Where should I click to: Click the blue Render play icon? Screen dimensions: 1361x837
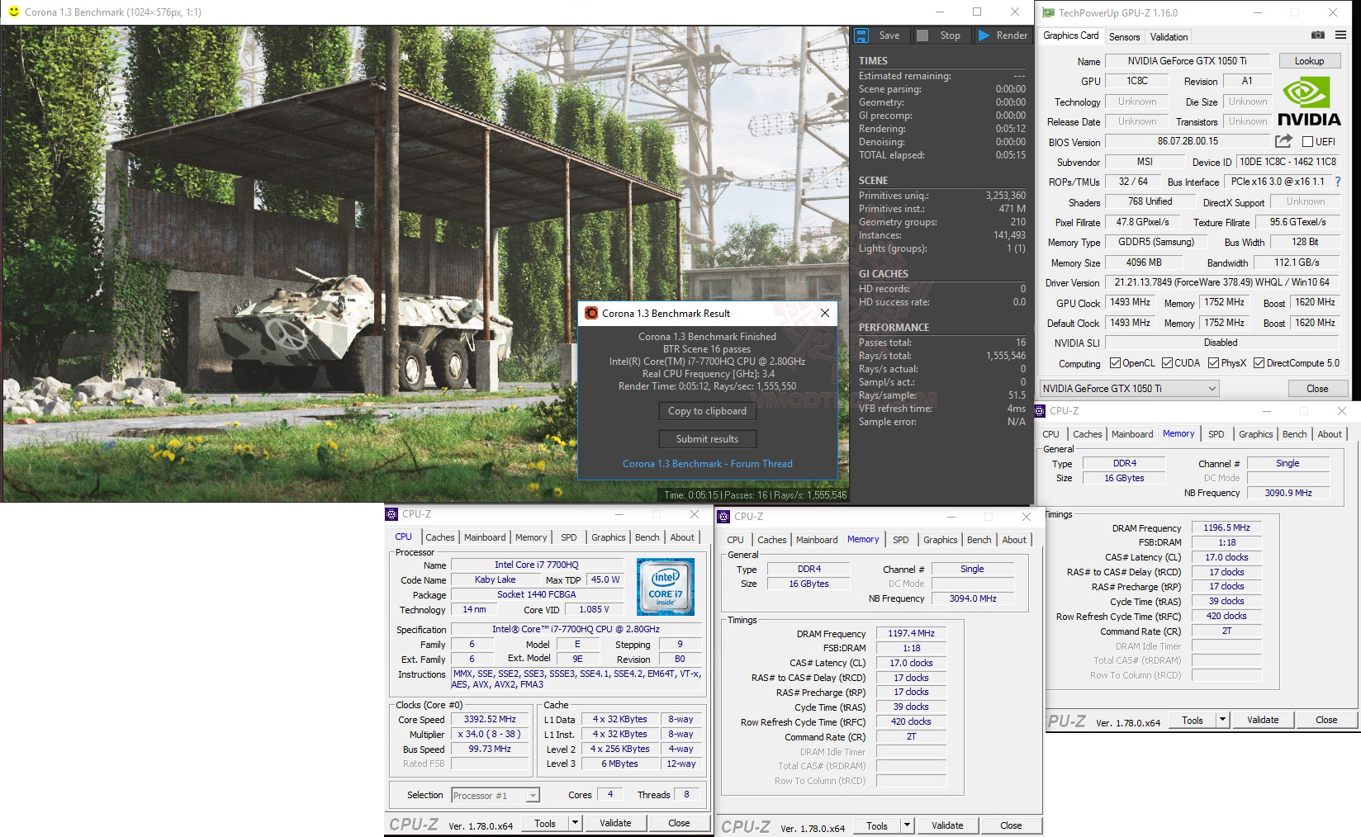pos(984,35)
